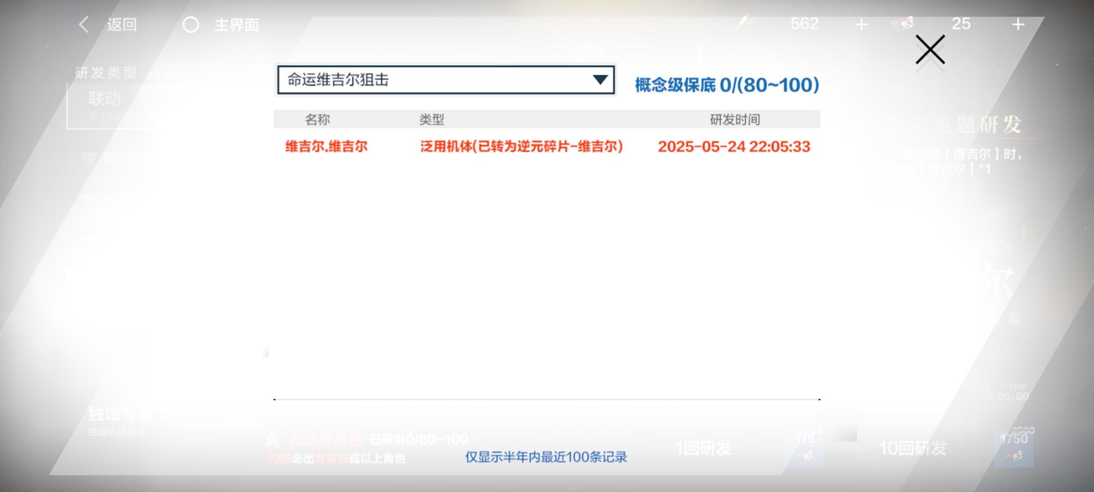Go to 主界面
This screenshot has width=1094, height=492.
pyautogui.click(x=236, y=25)
